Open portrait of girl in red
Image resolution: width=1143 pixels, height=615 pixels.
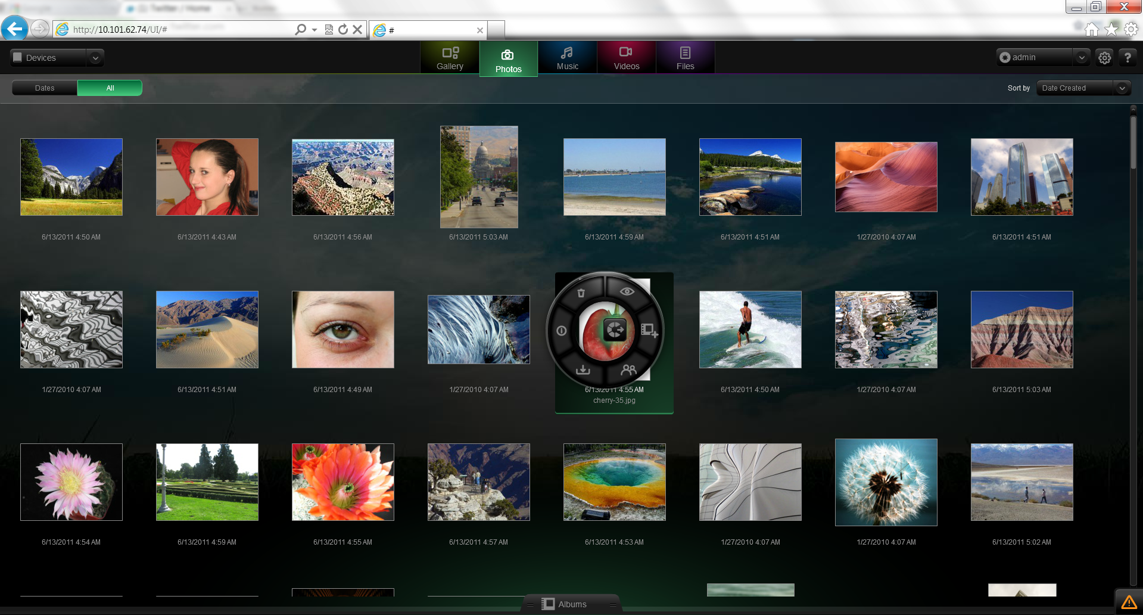pos(207,177)
